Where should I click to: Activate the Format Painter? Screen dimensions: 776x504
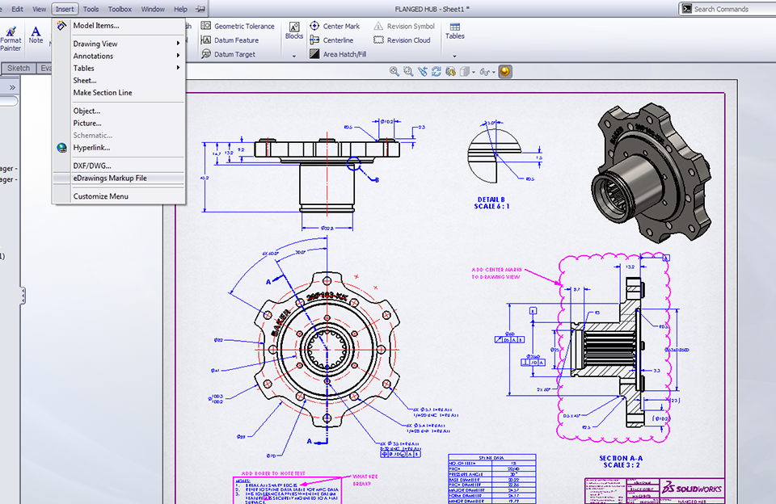[11, 36]
